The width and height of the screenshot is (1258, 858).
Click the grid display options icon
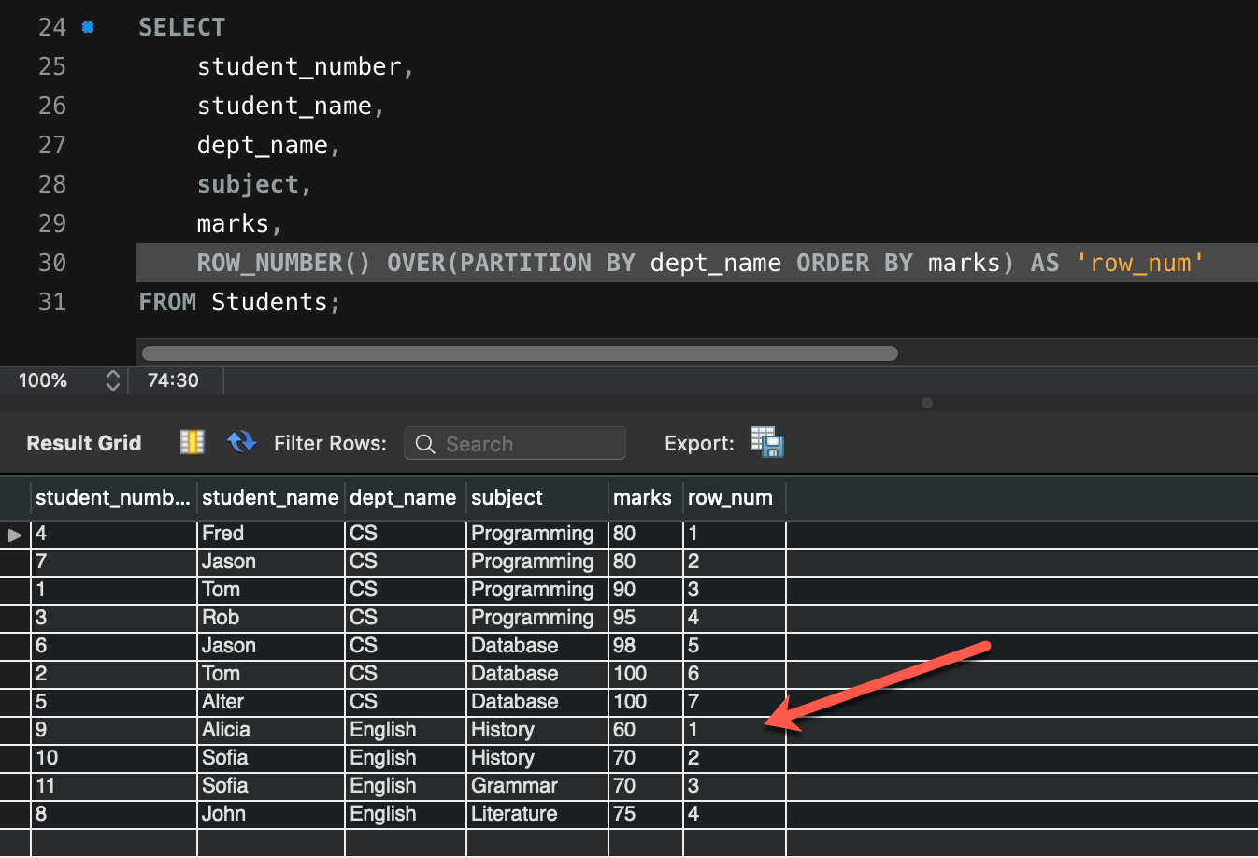(192, 442)
